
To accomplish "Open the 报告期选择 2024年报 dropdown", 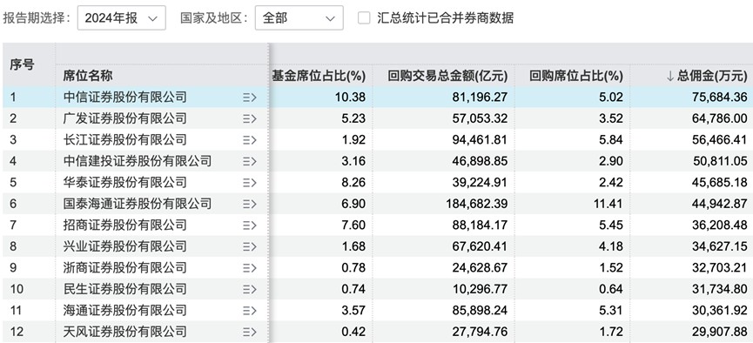I will [122, 18].
